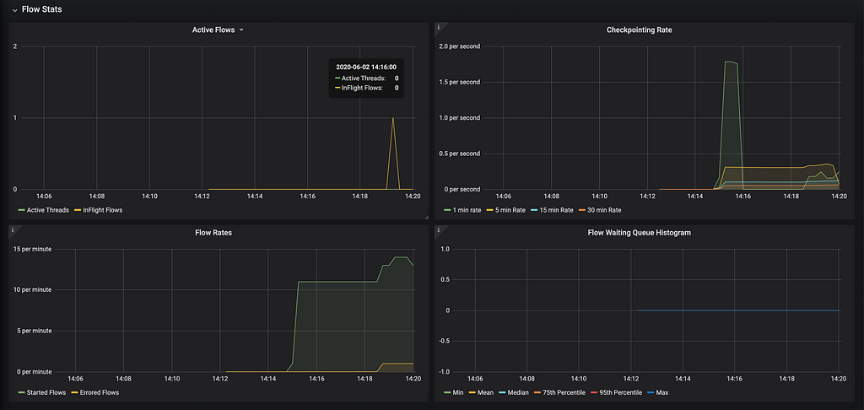The image size is (864, 410).
Task: Collapse the Flow Stats row chevron
Action: pyautogui.click(x=15, y=10)
